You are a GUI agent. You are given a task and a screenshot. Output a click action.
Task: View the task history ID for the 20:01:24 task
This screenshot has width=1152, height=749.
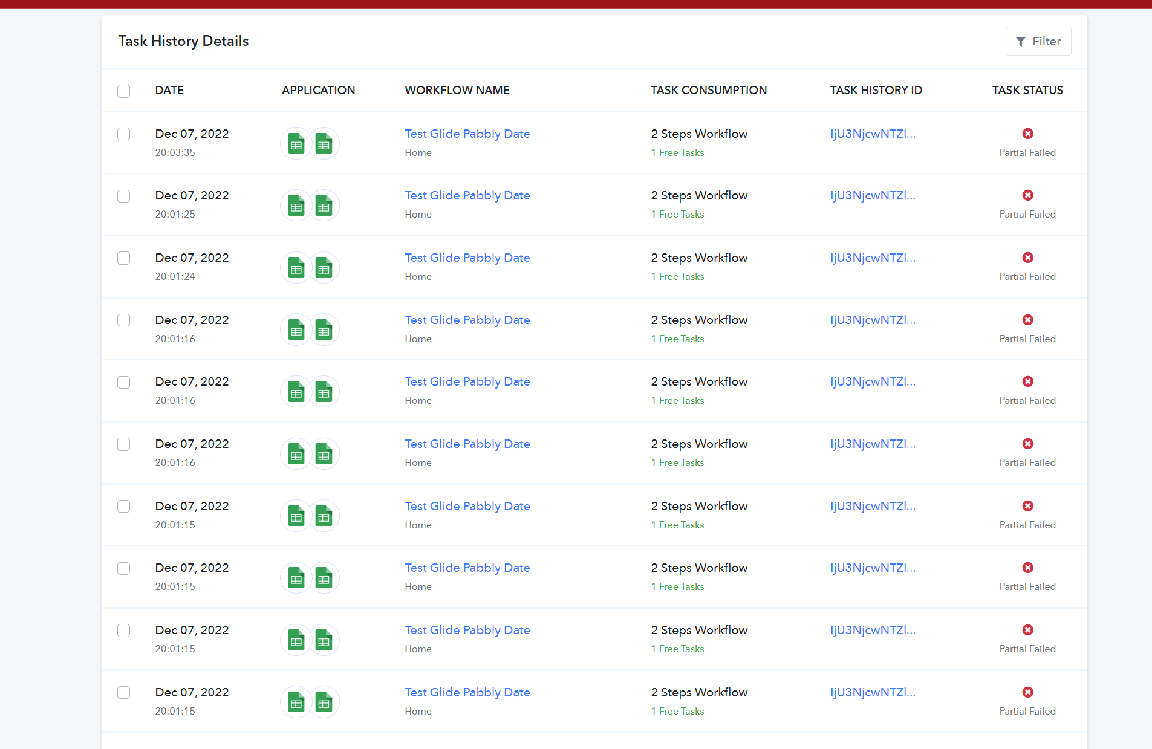point(873,258)
